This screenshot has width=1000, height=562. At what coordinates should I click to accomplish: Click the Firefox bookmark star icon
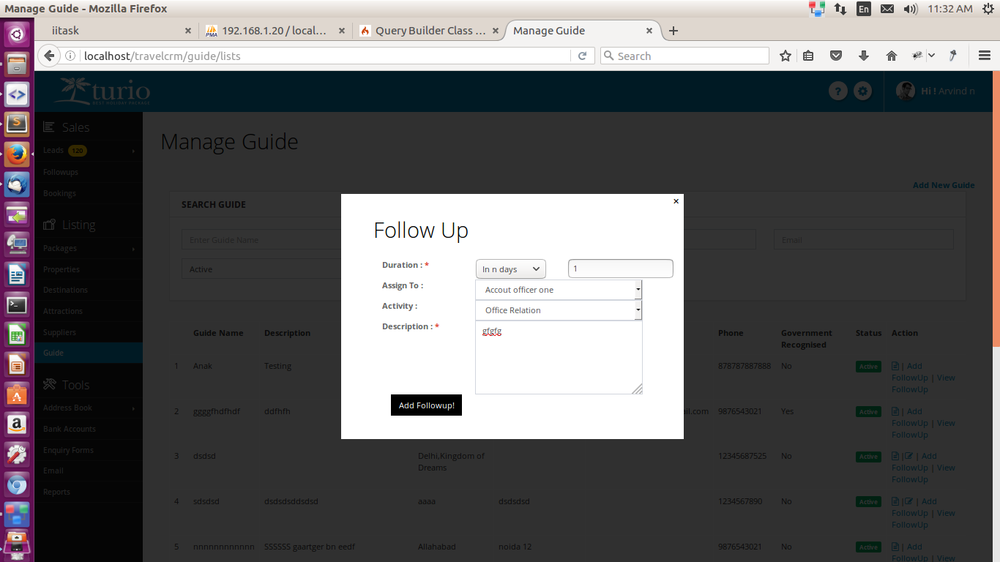786,56
